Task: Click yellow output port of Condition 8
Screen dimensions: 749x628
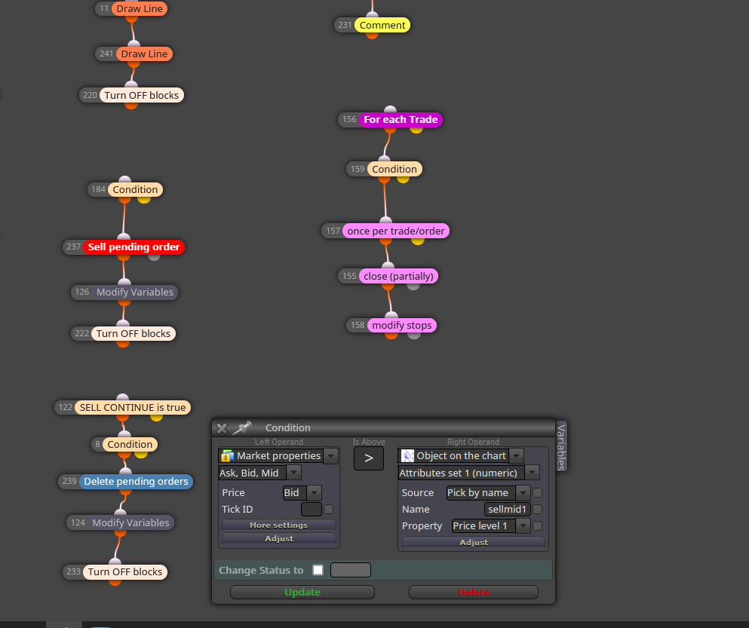Action: coord(141,454)
